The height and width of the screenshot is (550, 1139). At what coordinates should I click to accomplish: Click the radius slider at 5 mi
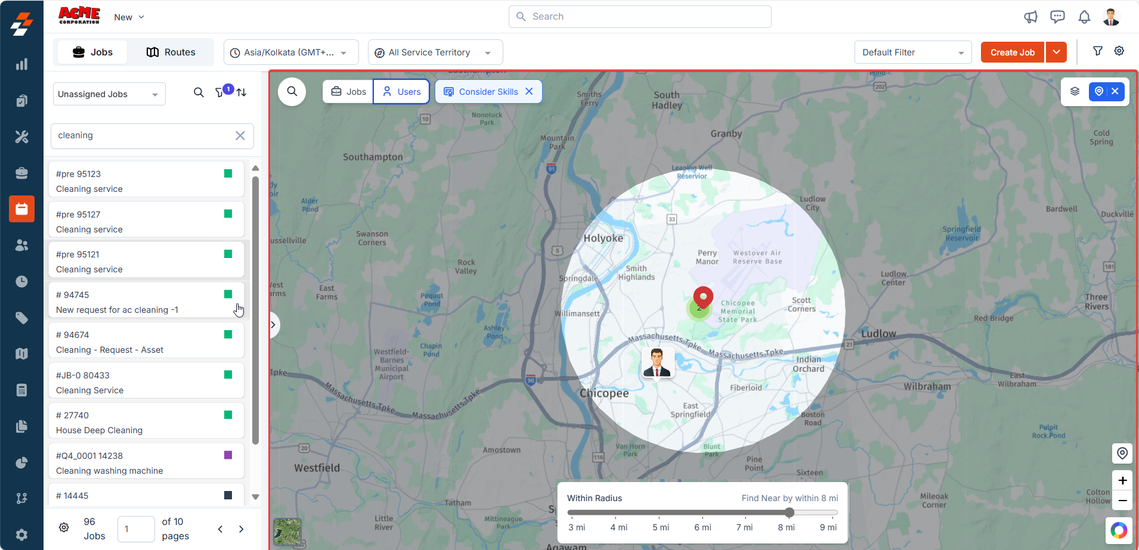(x=660, y=512)
